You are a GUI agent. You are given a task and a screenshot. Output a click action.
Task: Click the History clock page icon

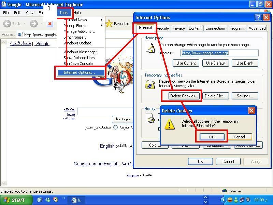coord(150,118)
